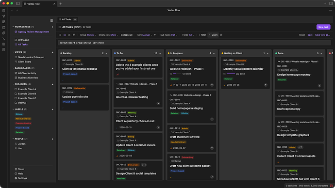Open the graph fork icon in left ribbon
335x188 pixels.
coord(4,16)
